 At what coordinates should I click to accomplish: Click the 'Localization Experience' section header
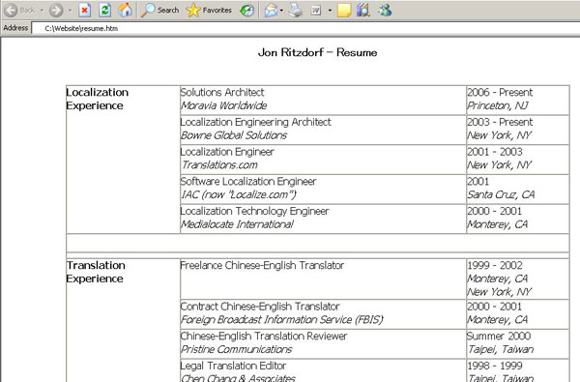(97, 99)
